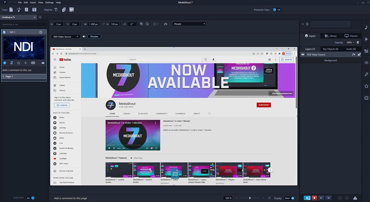Image resolution: width=370 pixels, height=202 pixels.
Task: Close the Untitled.sc7x tab
Action: click(34, 17)
